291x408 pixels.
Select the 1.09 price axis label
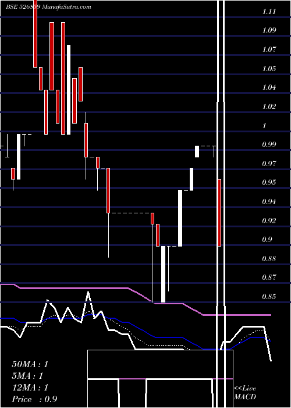[x=269, y=30]
